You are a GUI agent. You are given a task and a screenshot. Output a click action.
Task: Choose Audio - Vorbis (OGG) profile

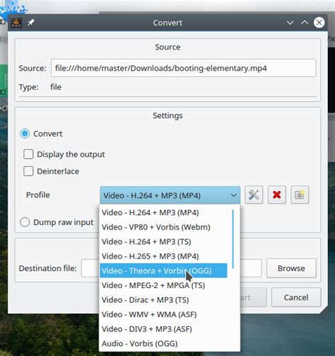click(163, 344)
